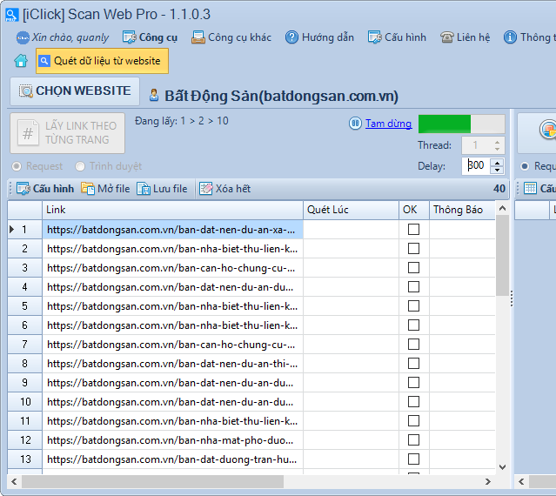
Task: Open the Công cụ menu
Action: click(x=150, y=37)
